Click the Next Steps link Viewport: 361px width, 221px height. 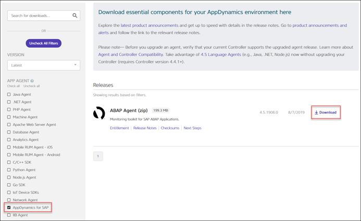pos(192,128)
